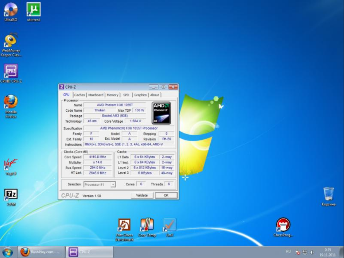Click the Technology value '45 nm'

click(92, 121)
